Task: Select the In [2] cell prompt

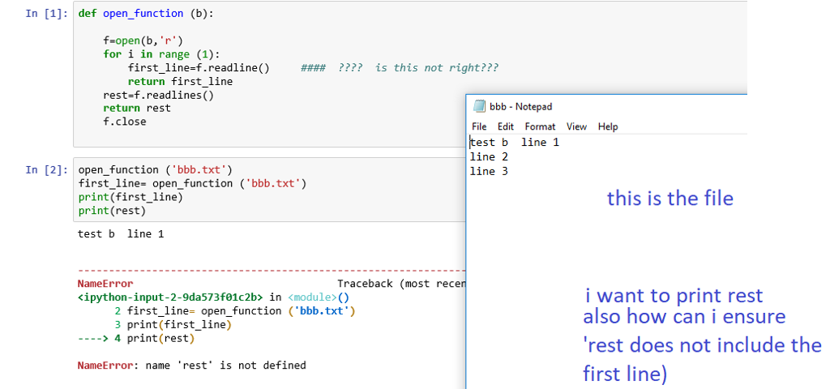Action: (x=46, y=170)
